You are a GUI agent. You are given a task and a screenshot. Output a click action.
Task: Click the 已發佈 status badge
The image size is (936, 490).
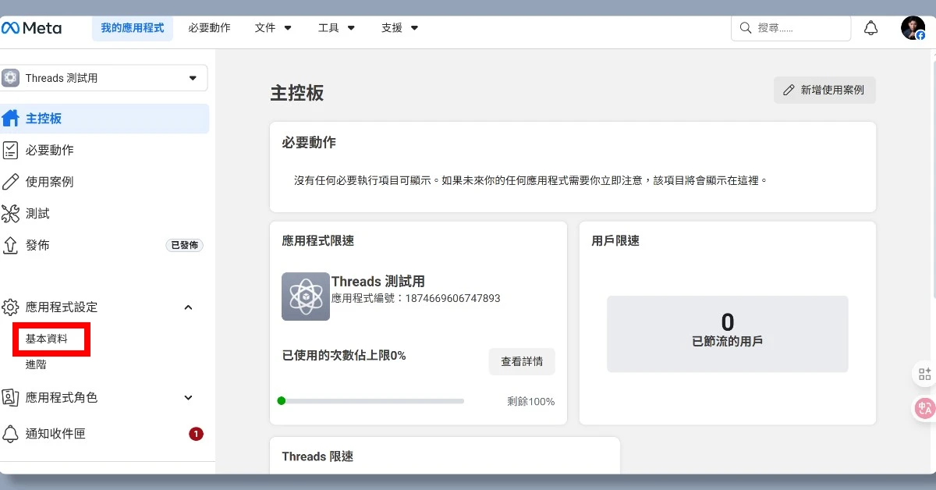click(185, 245)
